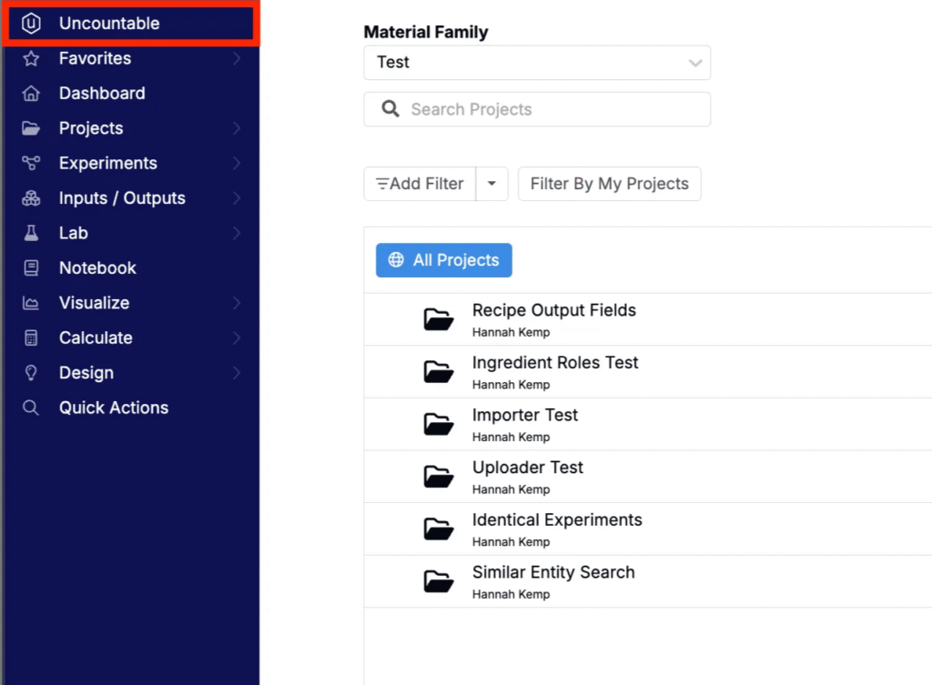Screen dimensions: 932x685
Task: Open the Add Filter dropdown arrow
Action: [x=491, y=184]
